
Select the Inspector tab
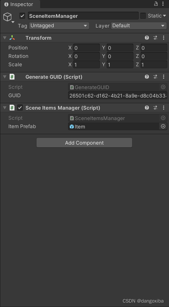pyautogui.click(x=19, y=4)
